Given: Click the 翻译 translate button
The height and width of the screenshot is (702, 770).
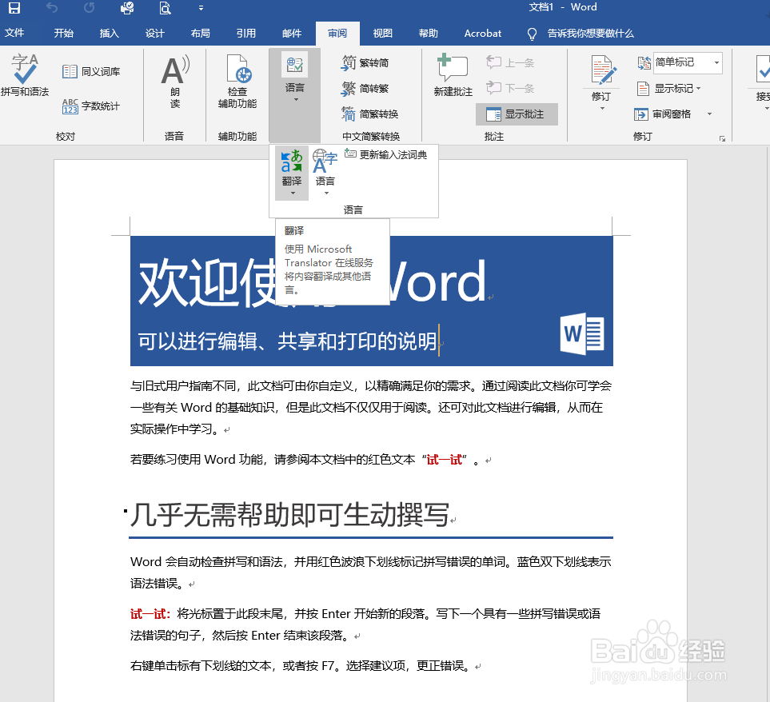Looking at the screenshot, I should point(292,173).
